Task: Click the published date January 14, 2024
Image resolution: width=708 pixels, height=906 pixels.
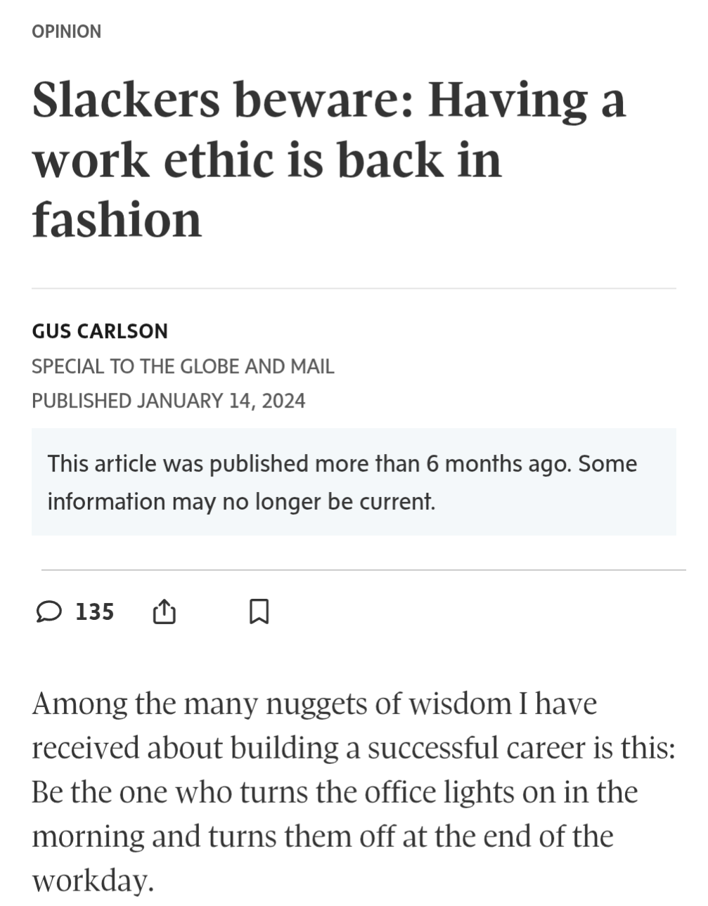Action: [x=169, y=401]
